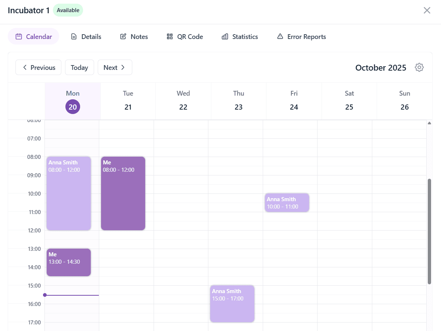
Task: Click the Statistics bar chart icon
Action: point(225,36)
